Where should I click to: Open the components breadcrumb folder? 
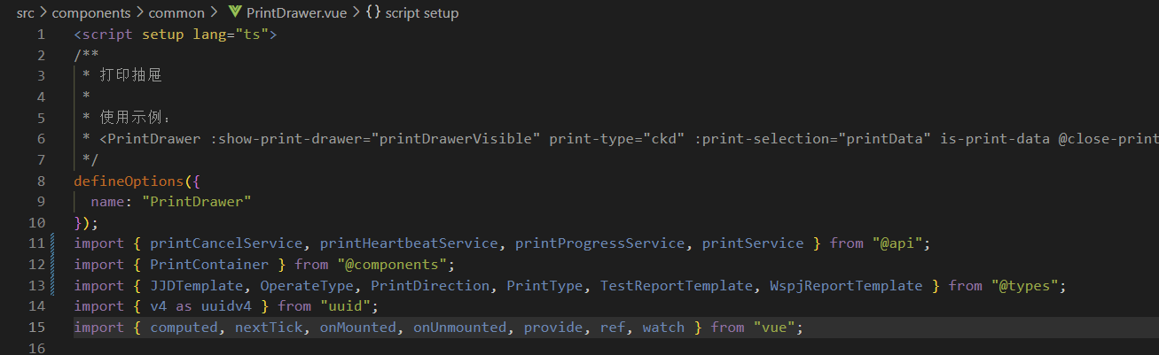[93, 13]
